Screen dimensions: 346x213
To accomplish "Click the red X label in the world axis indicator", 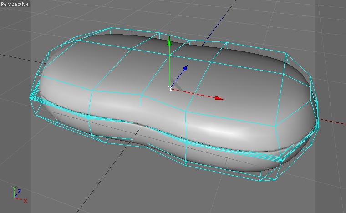I will coord(25,201).
